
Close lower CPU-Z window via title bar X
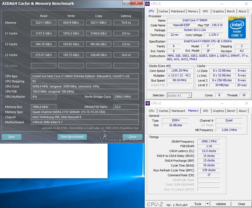246,103
